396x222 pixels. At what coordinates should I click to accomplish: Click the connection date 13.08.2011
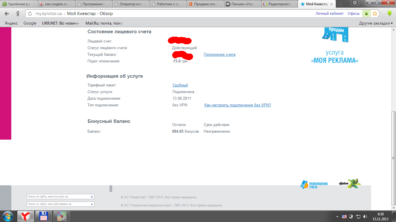point(182,98)
